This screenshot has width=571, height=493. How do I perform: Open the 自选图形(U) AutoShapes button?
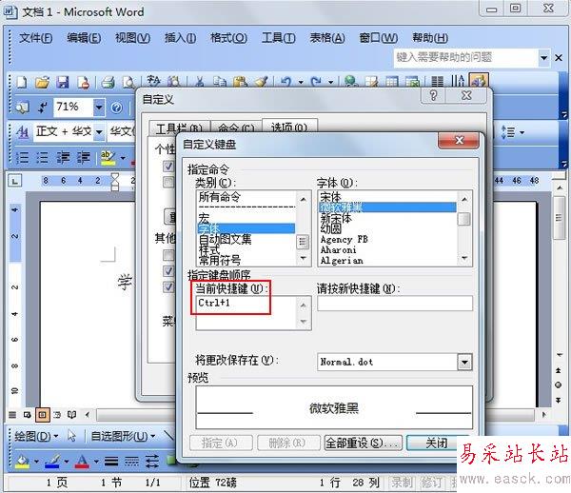(123, 436)
